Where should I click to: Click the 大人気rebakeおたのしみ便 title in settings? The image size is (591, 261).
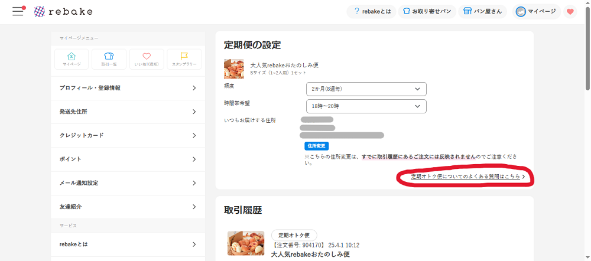click(285, 65)
